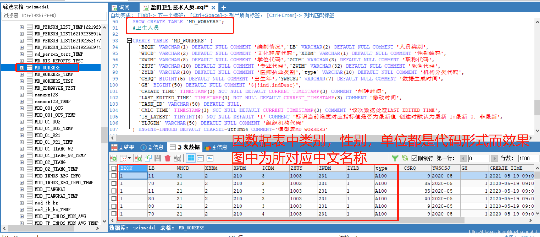The width and height of the screenshot is (540, 237).
Task: Open the copy-rows dropdown arrow
Action: (129, 158)
